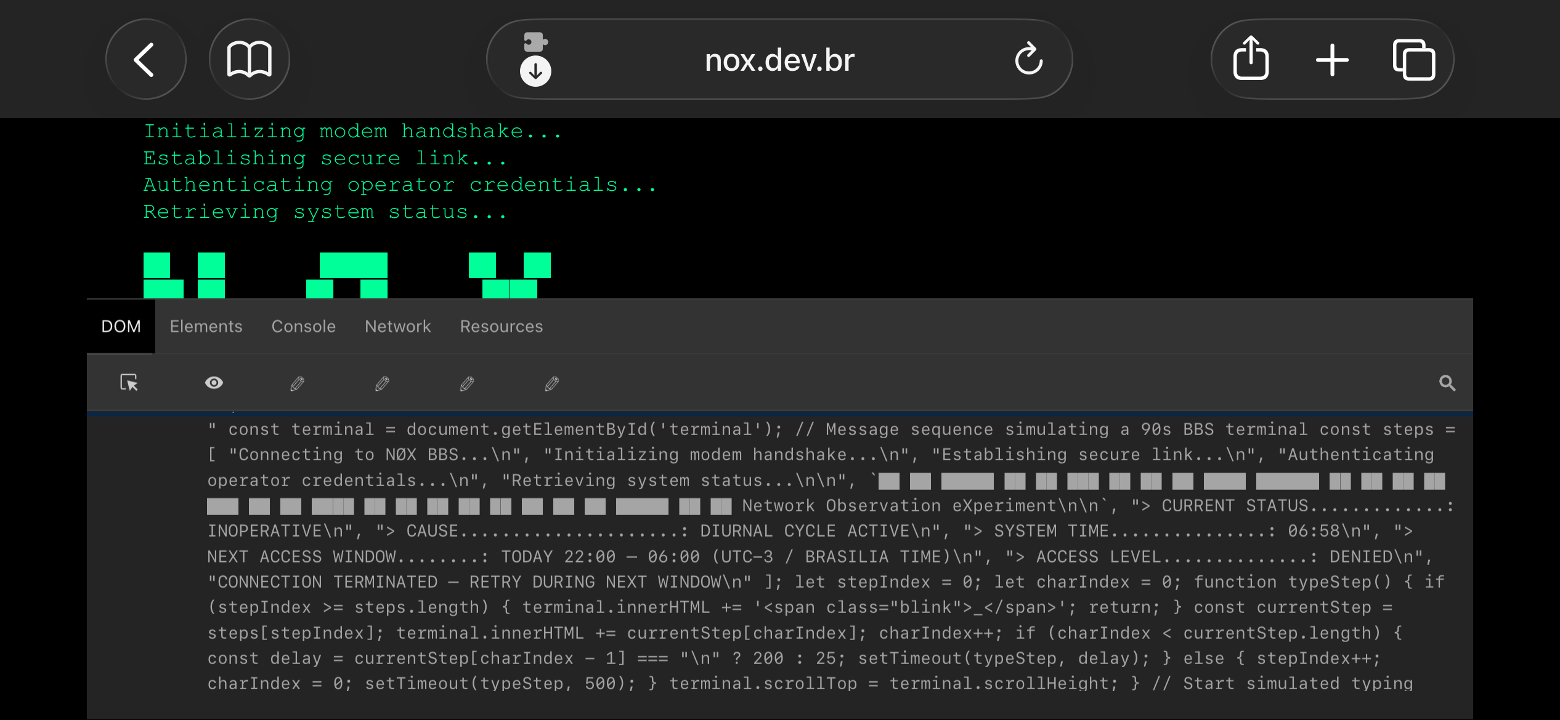The height and width of the screenshot is (720, 1560).
Task: Go back to the previous page
Action: point(145,60)
